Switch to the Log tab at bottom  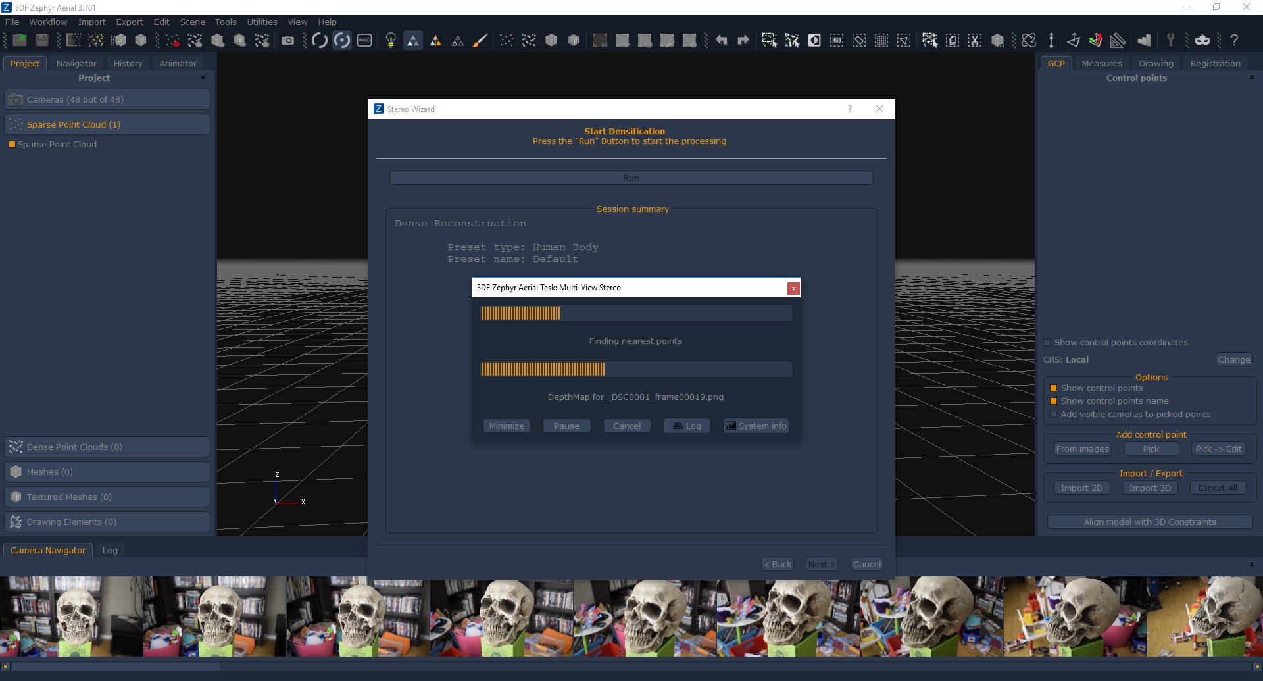[x=110, y=550]
